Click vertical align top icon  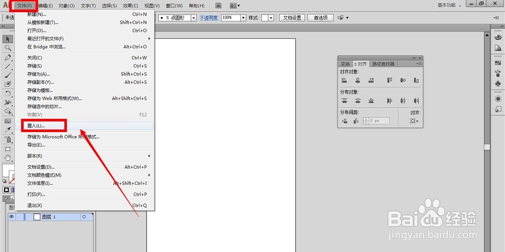click(390, 80)
